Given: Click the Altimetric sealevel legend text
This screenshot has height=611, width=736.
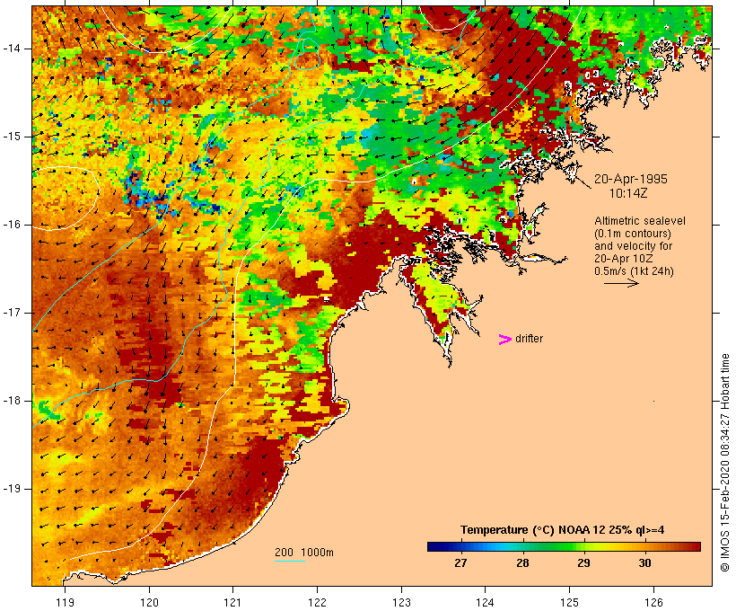Looking at the screenshot, I should point(640,221).
